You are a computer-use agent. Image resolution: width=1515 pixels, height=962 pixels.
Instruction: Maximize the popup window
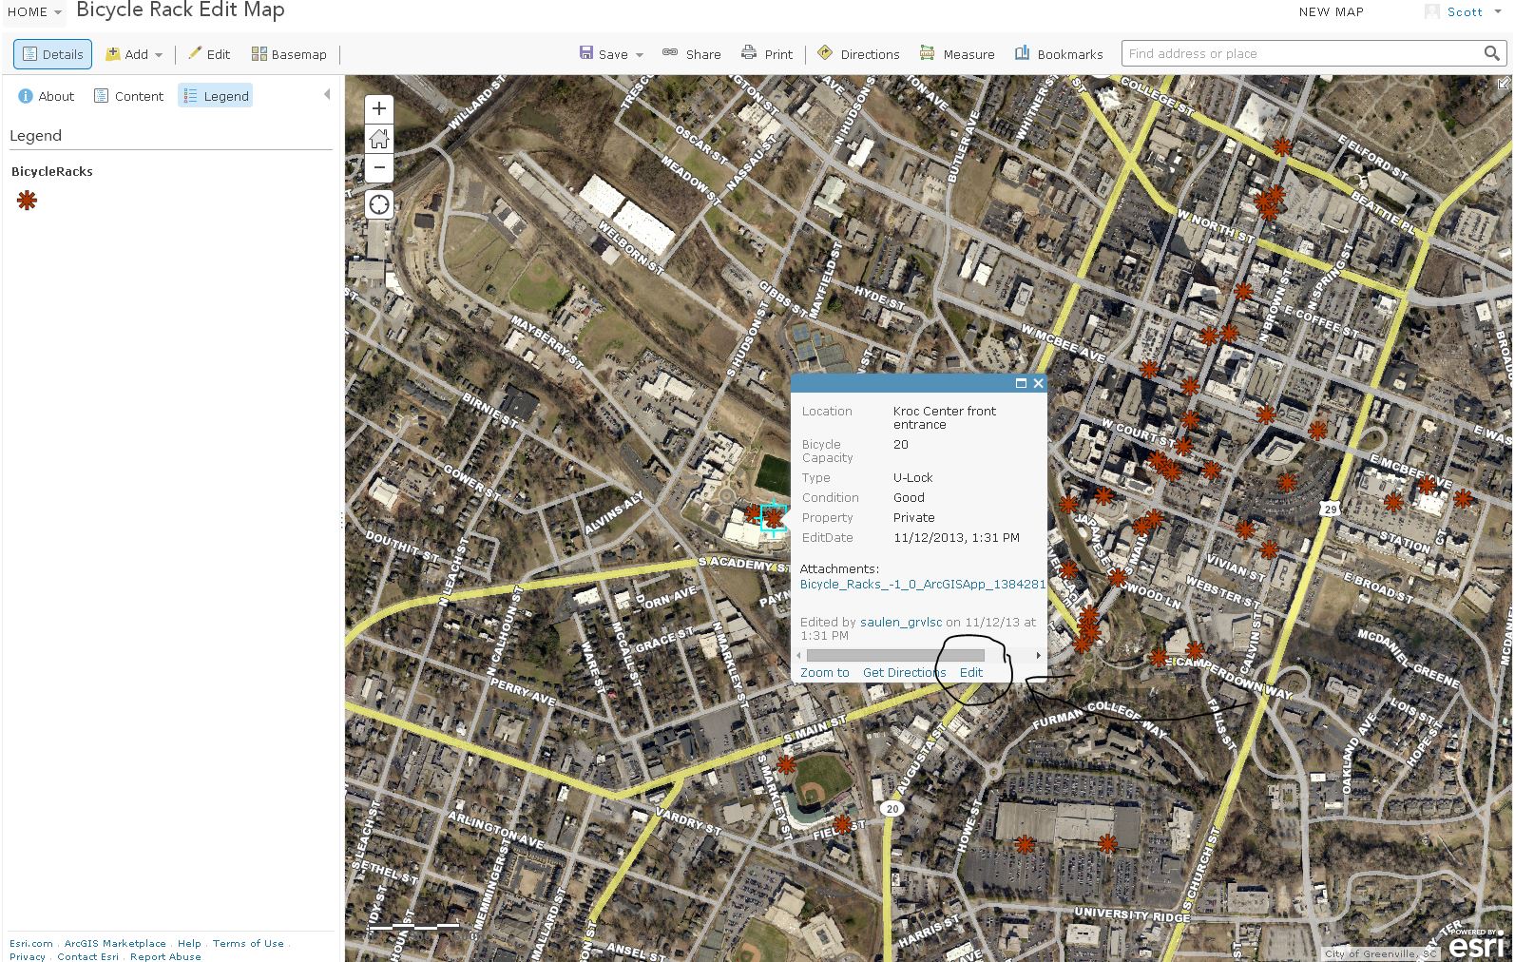1021,383
